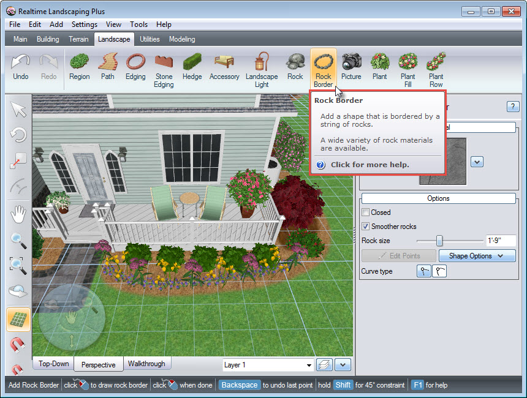Switch to Perspective view
This screenshot has height=398, width=527.
point(99,365)
